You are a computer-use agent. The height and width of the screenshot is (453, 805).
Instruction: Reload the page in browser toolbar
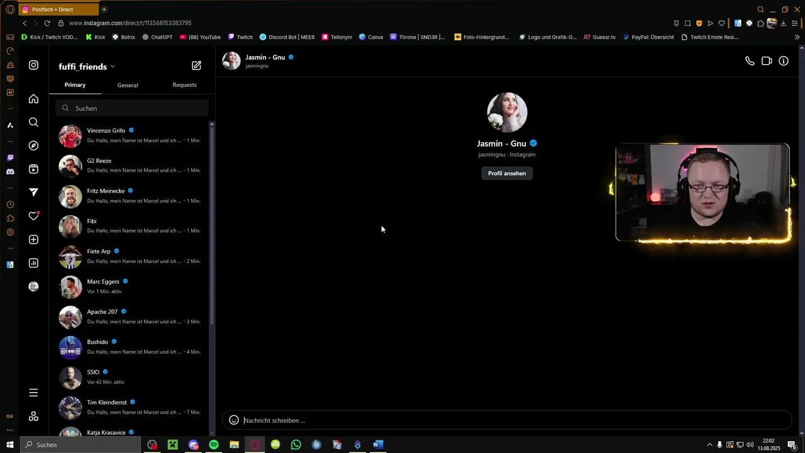(x=47, y=23)
